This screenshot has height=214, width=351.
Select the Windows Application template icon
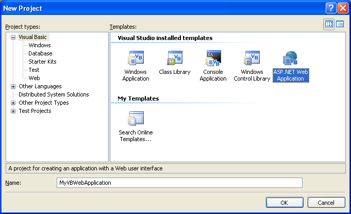(136, 59)
